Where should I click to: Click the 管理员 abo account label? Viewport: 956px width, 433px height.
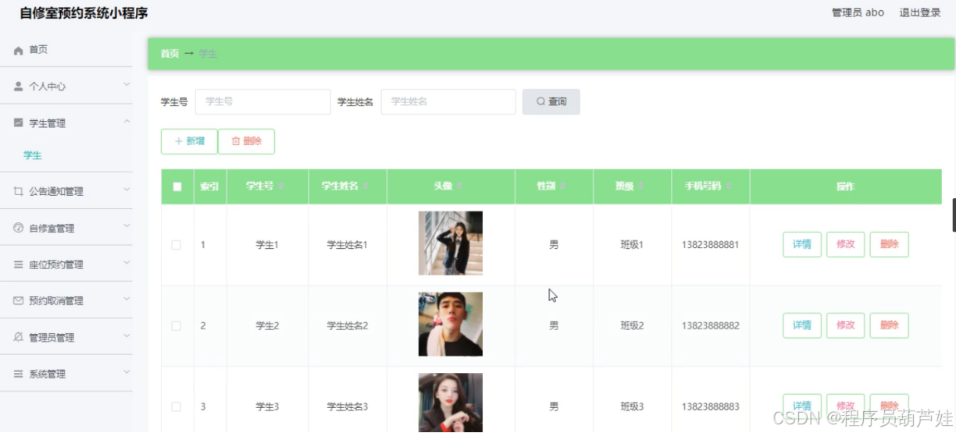pos(858,12)
